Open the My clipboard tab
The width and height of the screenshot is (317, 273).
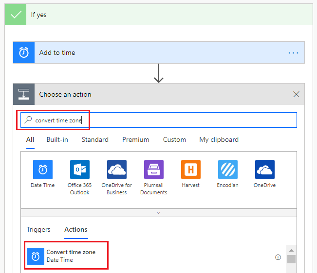tap(219, 139)
